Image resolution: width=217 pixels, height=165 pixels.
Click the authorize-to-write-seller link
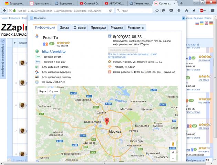[x=133, y=55]
